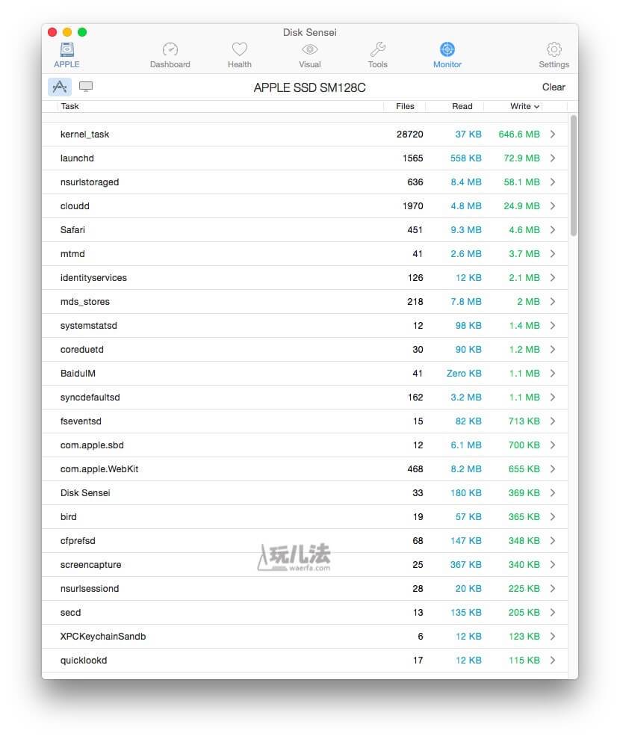
Task: Select the APPLE disk icon
Action: [x=67, y=49]
